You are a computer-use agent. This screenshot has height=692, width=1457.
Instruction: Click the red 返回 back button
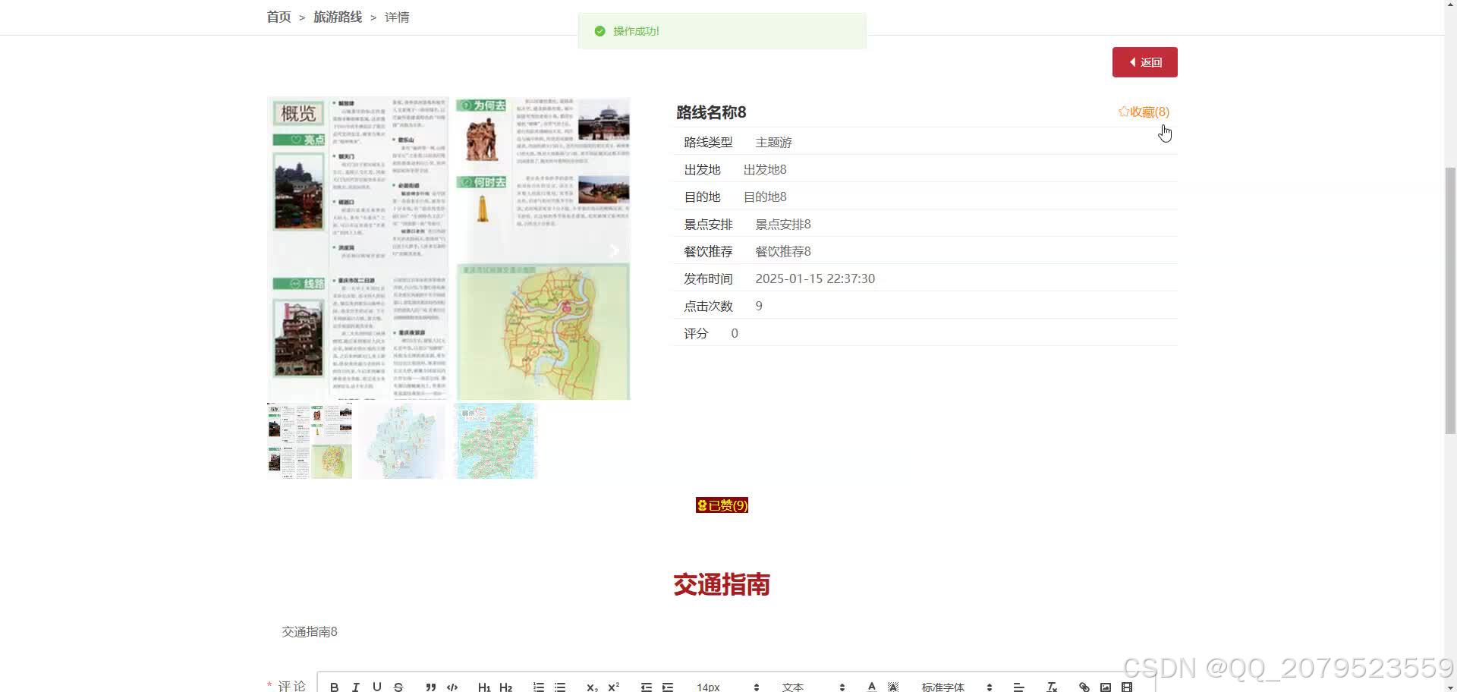(1145, 61)
